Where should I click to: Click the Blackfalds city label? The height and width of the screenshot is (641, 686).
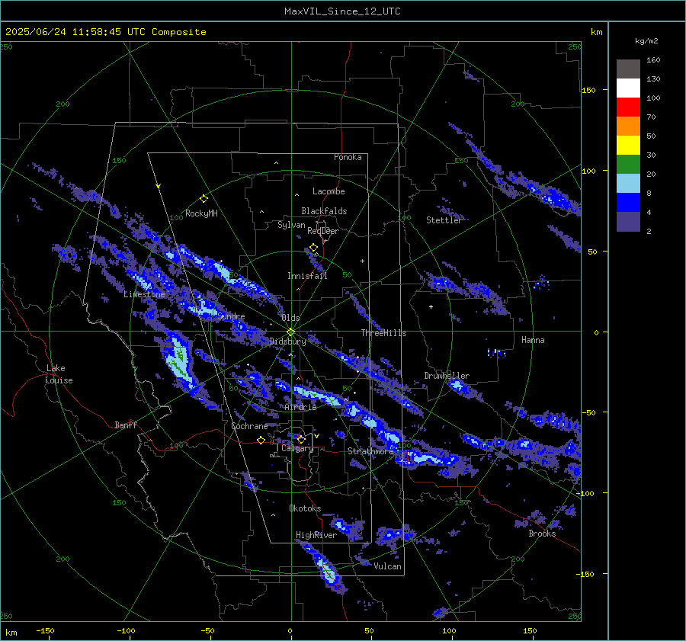pyautogui.click(x=324, y=211)
